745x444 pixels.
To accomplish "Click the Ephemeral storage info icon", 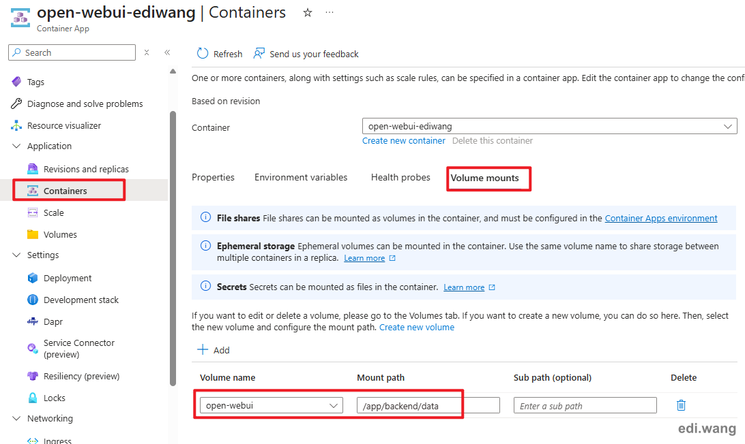I will coord(206,246).
